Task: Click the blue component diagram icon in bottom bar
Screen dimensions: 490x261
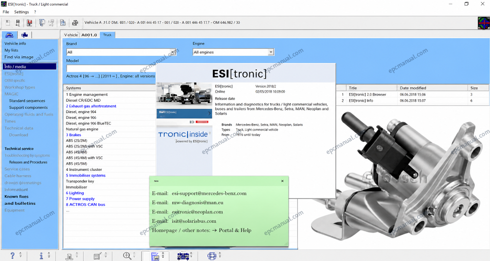Action: click(212, 256)
